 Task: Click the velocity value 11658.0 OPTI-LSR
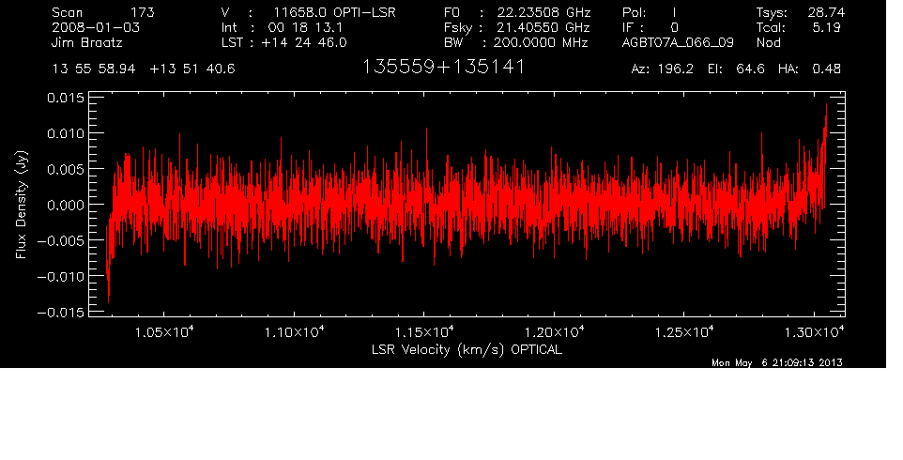tap(334, 12)
